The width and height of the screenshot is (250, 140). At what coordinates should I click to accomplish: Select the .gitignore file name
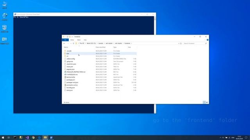(x=70, y=61)
